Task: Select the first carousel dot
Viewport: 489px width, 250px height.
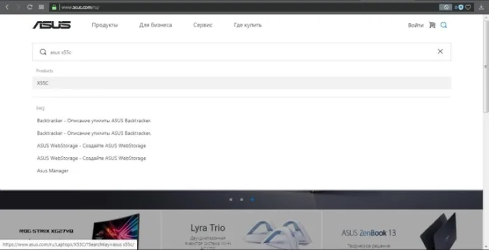Action: [230, 200]
